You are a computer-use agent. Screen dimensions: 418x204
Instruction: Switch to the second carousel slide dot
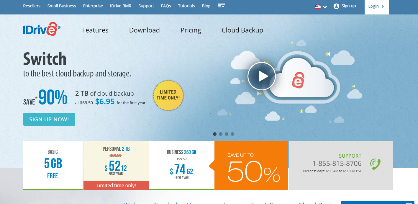click(221, 134)
